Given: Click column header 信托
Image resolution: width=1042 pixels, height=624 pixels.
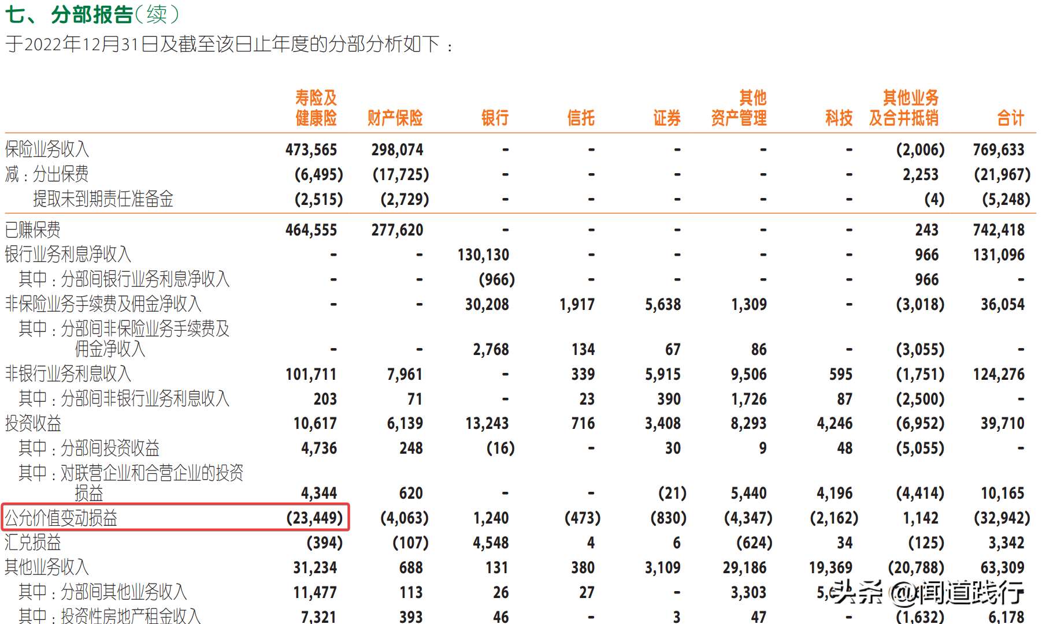Looking at the screenshot, I should coord(581,118).
